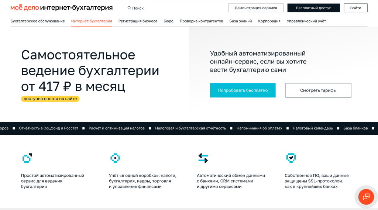
Task: Click the Моё дело logo
Action: tap(24, 8)
